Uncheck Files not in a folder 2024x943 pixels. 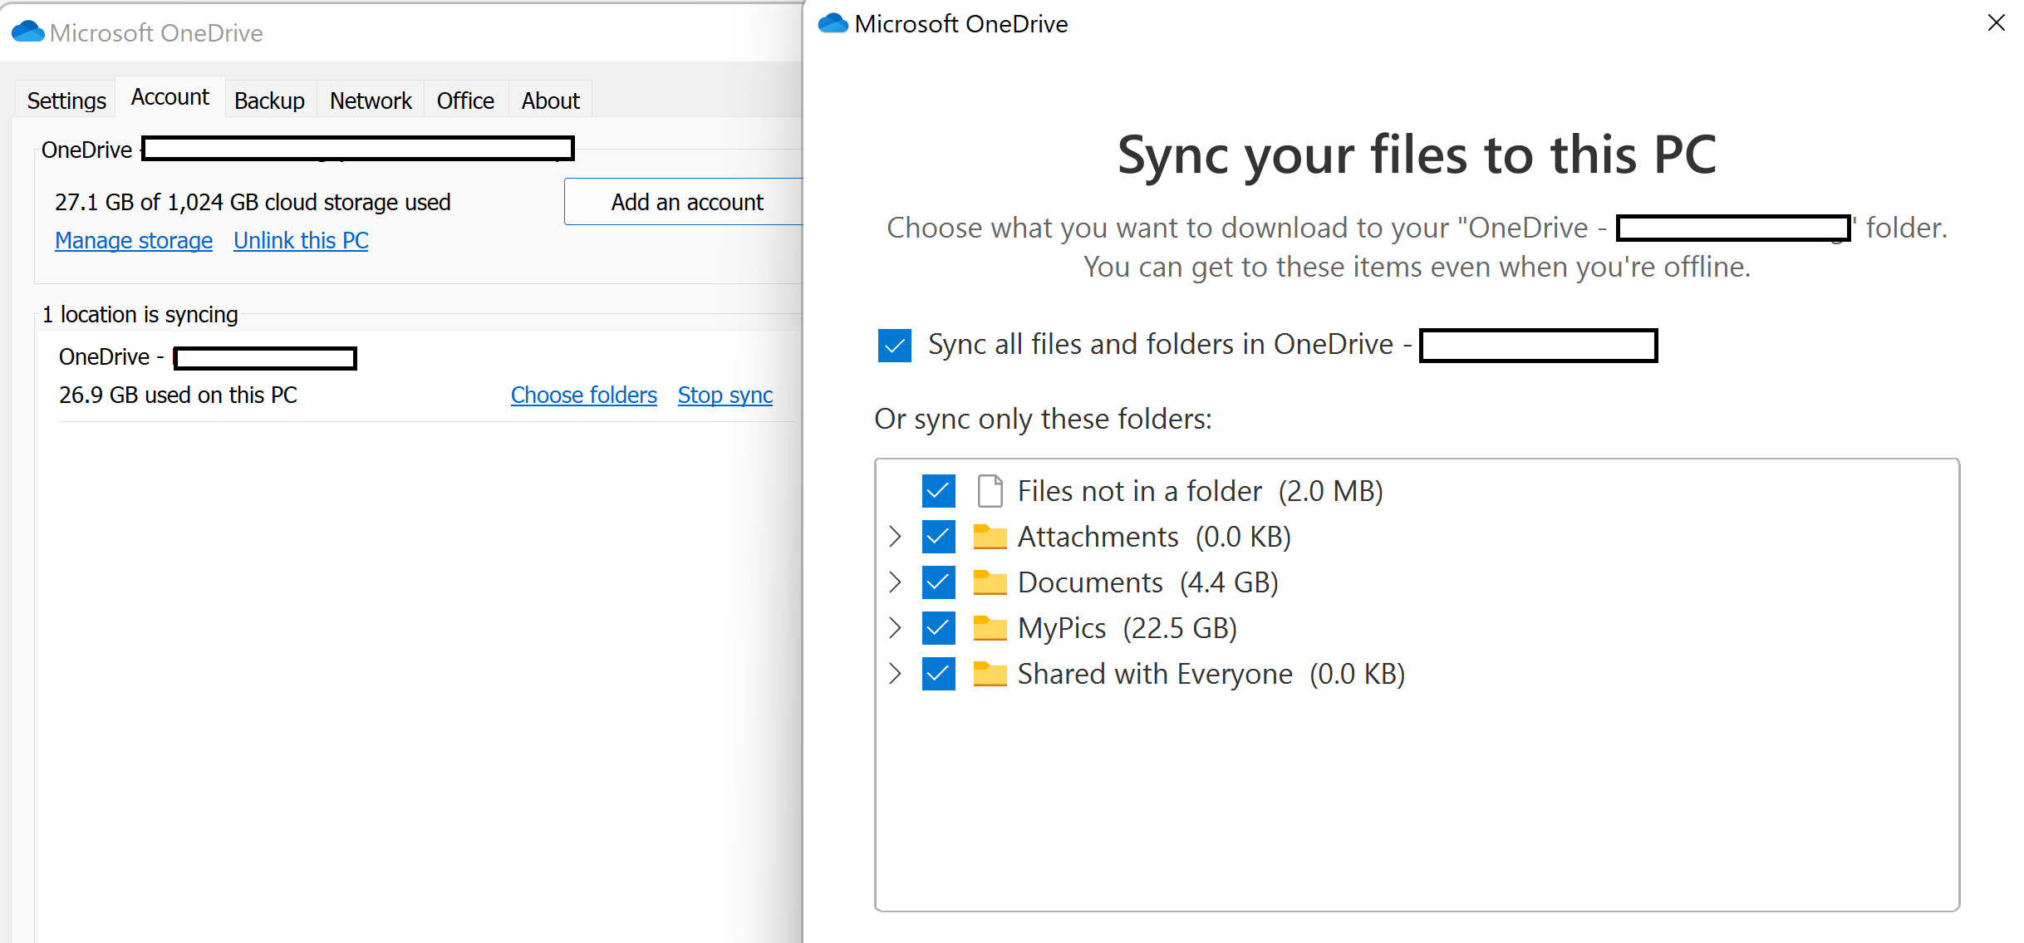[x=938, y=490]
